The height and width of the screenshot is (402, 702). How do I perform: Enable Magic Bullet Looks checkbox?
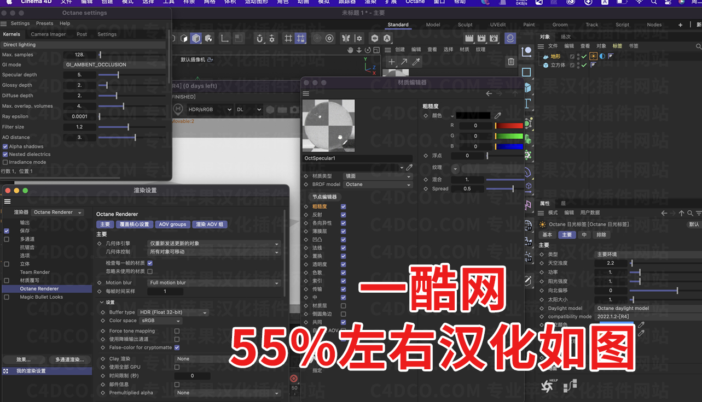tap(7, 297)
